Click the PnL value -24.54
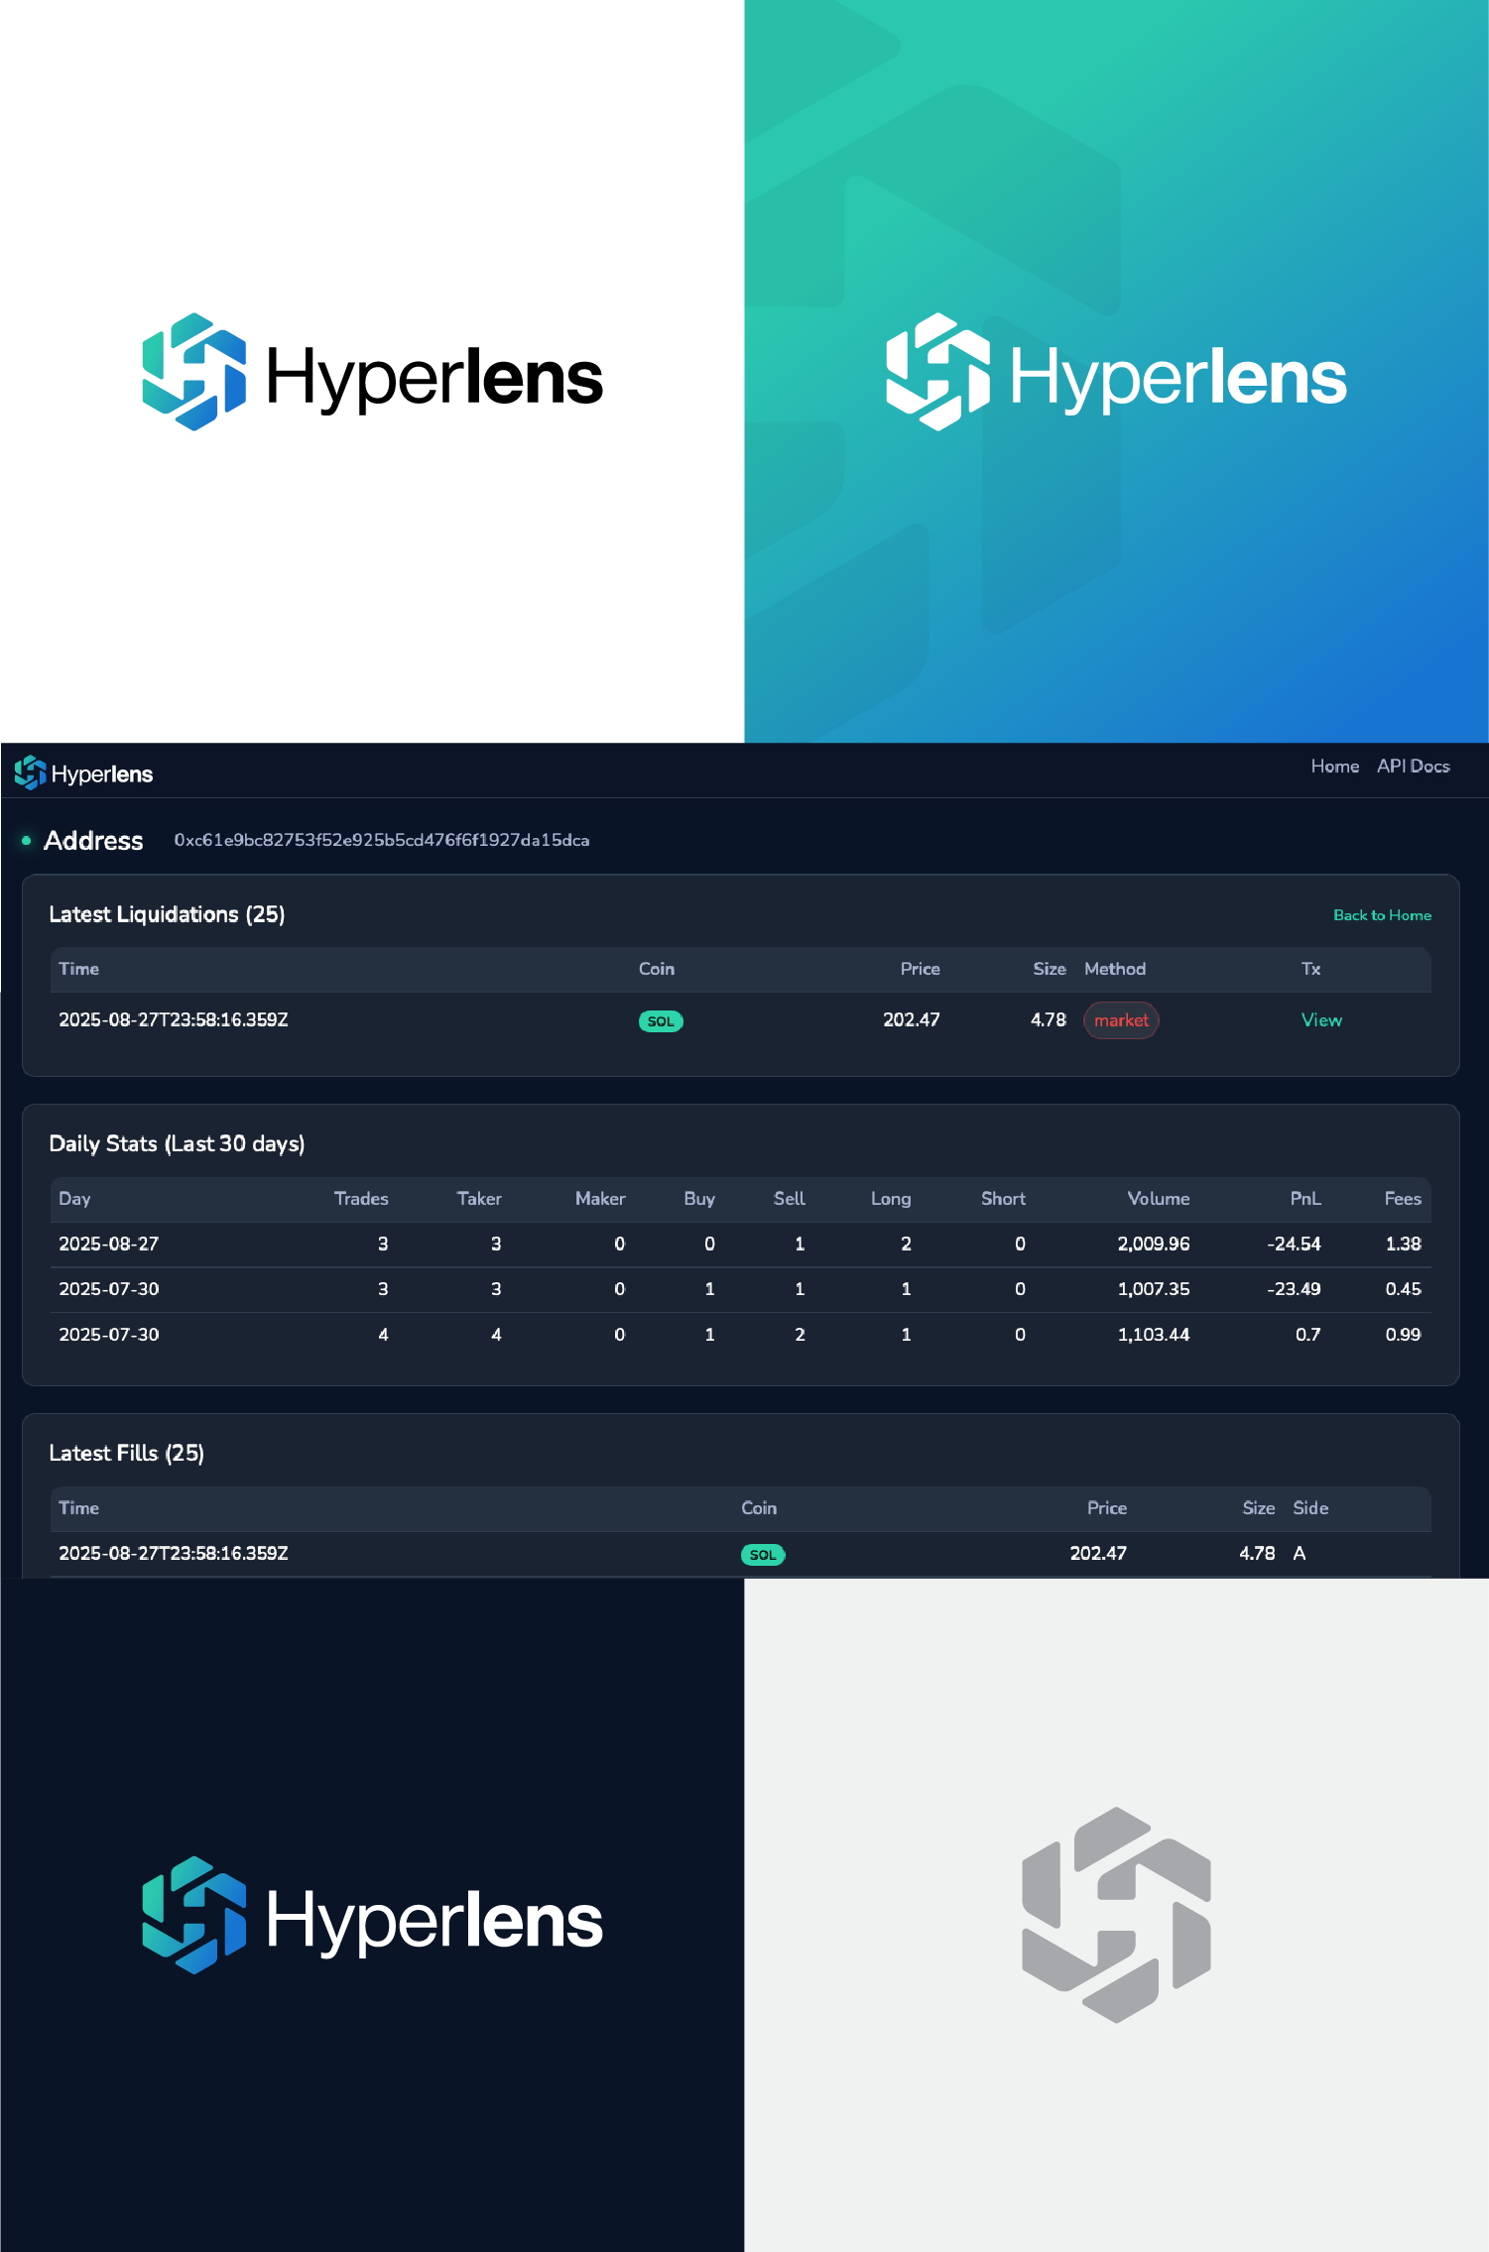Viewport: 1489px width, 2252px height. point(1294,1244)
